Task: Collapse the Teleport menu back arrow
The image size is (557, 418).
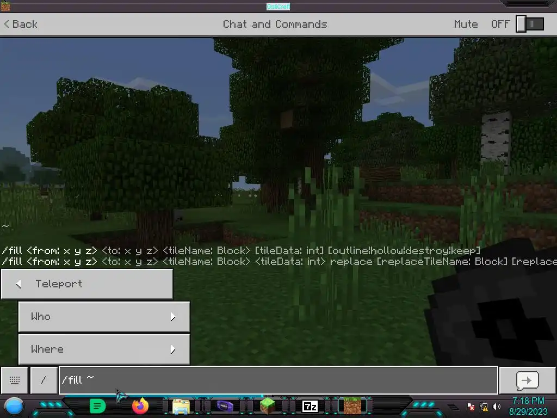Action: coord(18,284)
